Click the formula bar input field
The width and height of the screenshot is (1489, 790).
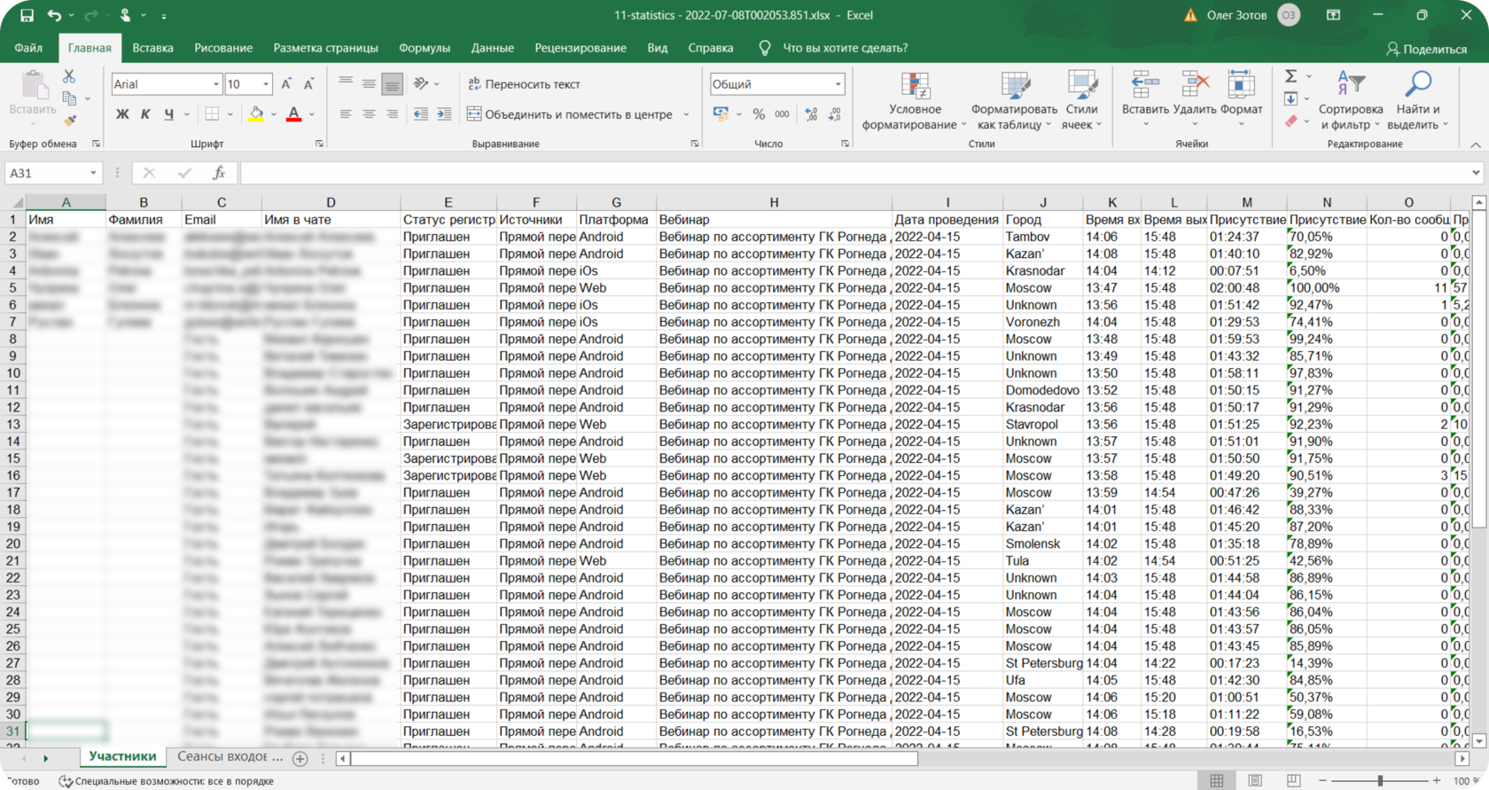[851, 173]
